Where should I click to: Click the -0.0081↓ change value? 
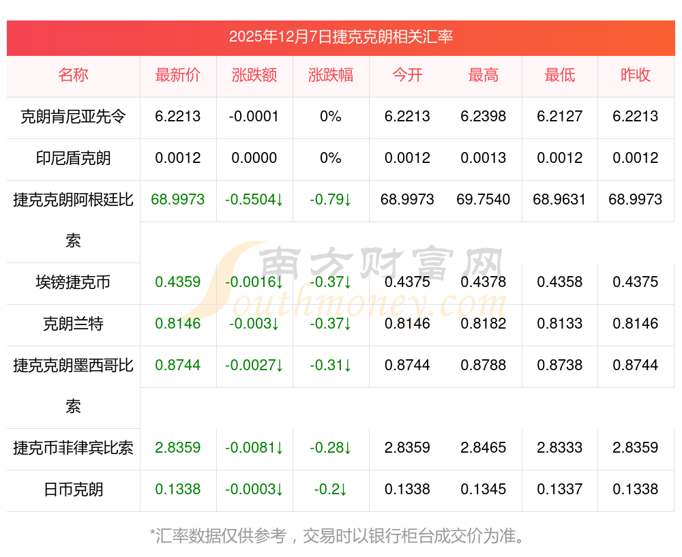point(254,447)
